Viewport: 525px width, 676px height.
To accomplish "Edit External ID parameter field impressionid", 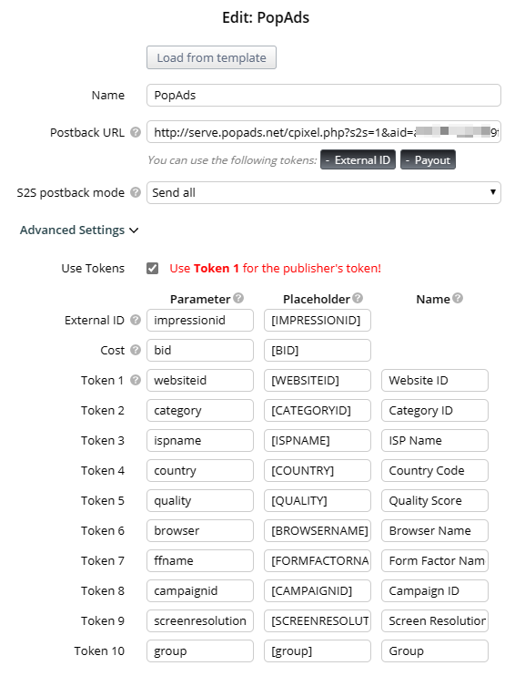I will (x=200, y=321).
